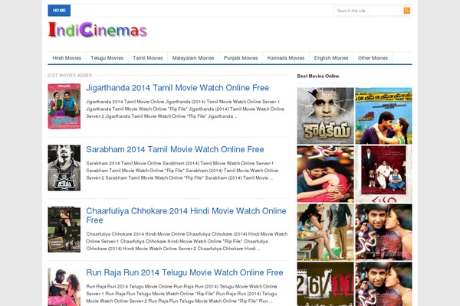Open the Tamil Movies menu

148,58
